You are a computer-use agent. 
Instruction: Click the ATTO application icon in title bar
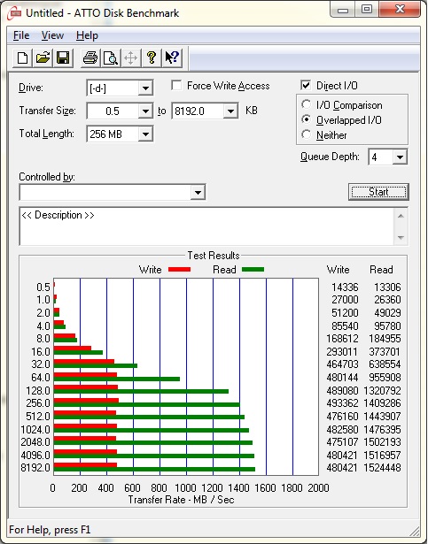[x=14, y=13]
